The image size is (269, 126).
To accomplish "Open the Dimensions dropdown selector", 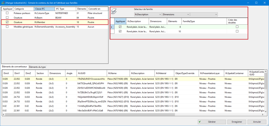I will pyautogui.click(x=176, y=14).
